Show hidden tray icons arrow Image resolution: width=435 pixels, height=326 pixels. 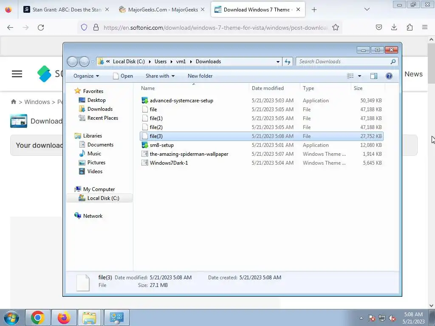(361, 318)
